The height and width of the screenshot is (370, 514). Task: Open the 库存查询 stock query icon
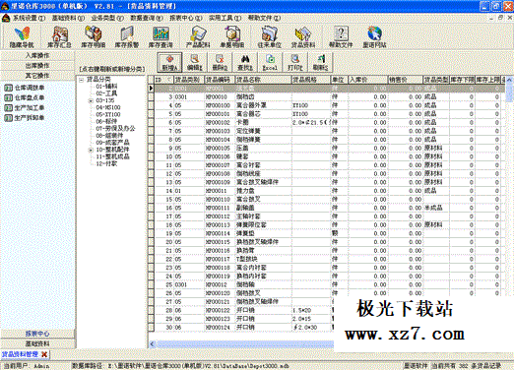click(161, 37)
